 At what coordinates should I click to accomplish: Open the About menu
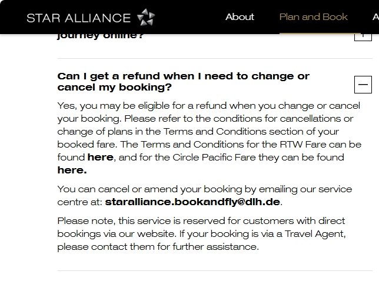pyautogui.click(x=240, y=17)
